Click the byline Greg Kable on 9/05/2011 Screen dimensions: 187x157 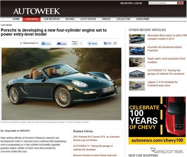(x=15, y=131)
